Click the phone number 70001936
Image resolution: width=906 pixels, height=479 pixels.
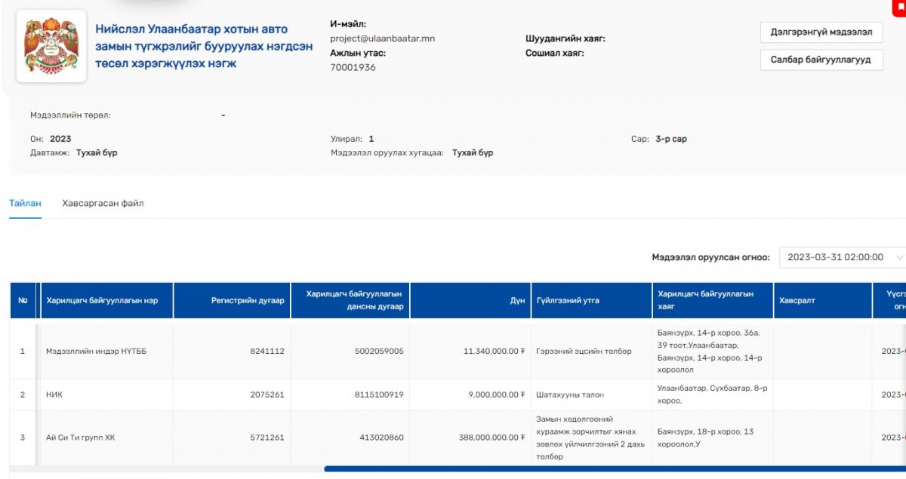pyautogui.click(x=353, y=67)
